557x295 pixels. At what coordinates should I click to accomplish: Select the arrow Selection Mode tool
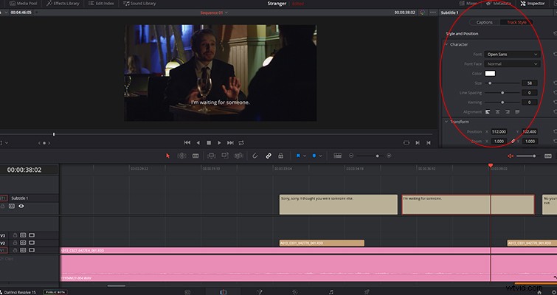point(168,156)
